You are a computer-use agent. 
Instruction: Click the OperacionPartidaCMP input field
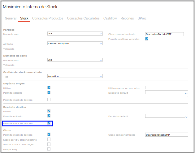164,34
